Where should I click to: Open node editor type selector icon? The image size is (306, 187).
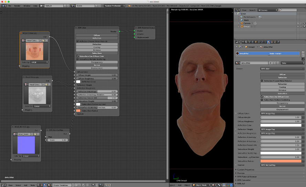point(4,185)
